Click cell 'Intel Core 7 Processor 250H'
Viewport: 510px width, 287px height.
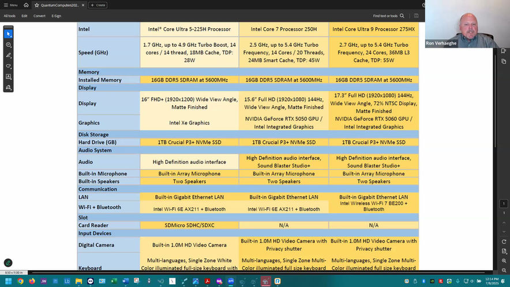click(284, 29)
